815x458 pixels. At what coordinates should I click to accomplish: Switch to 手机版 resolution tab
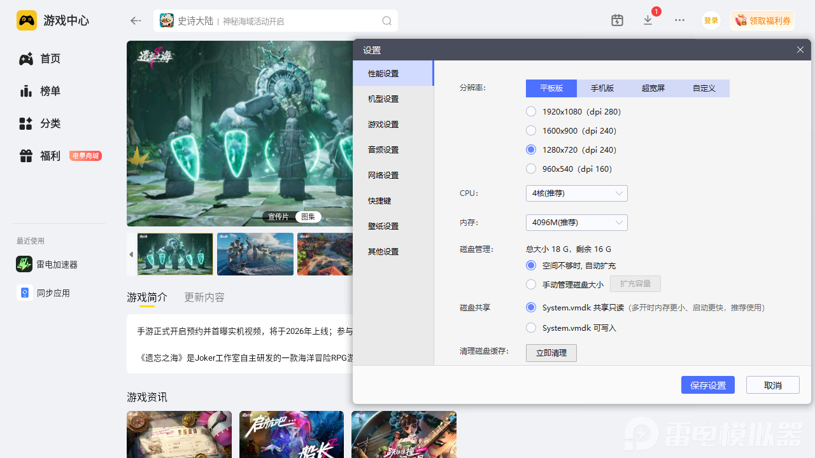pyautogui.click(x=602, y=88)
